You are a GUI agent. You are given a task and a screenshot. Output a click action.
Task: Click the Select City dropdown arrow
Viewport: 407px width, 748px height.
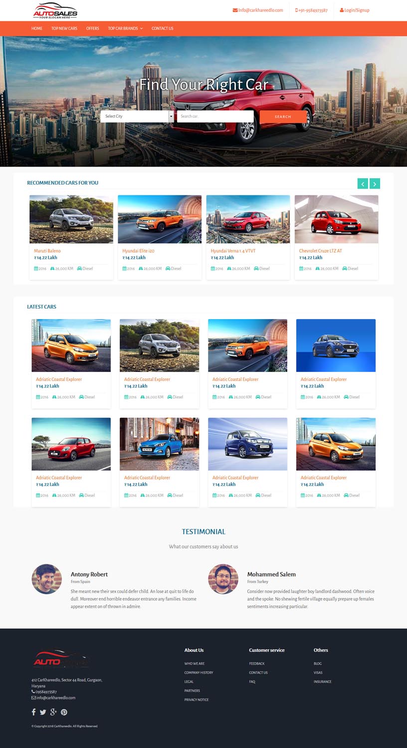[x=171, y=116]
